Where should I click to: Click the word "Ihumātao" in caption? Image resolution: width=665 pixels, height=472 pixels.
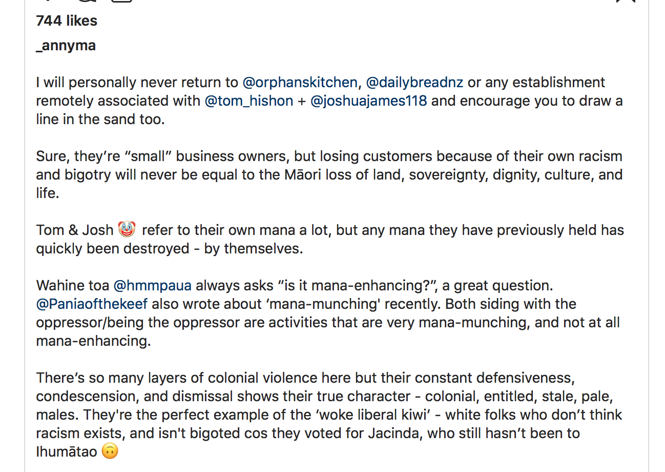66,452
